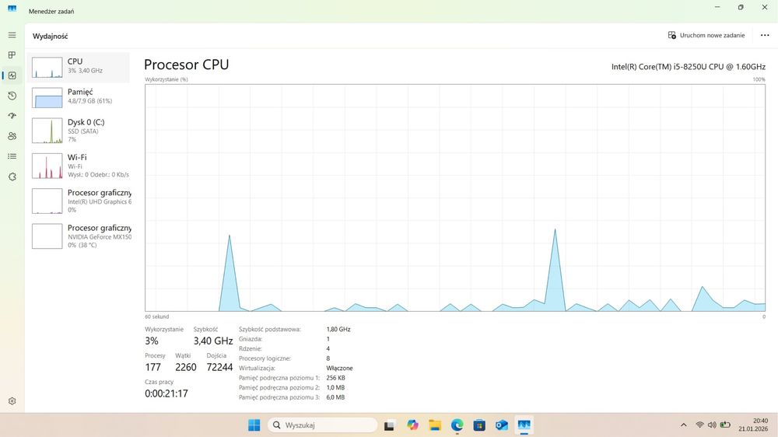Open the Details list sidebar icon

(12, 156)
